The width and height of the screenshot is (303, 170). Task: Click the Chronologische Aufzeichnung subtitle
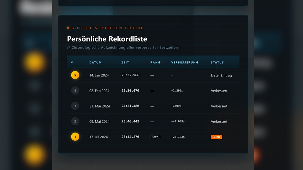[x=122, y=48]
